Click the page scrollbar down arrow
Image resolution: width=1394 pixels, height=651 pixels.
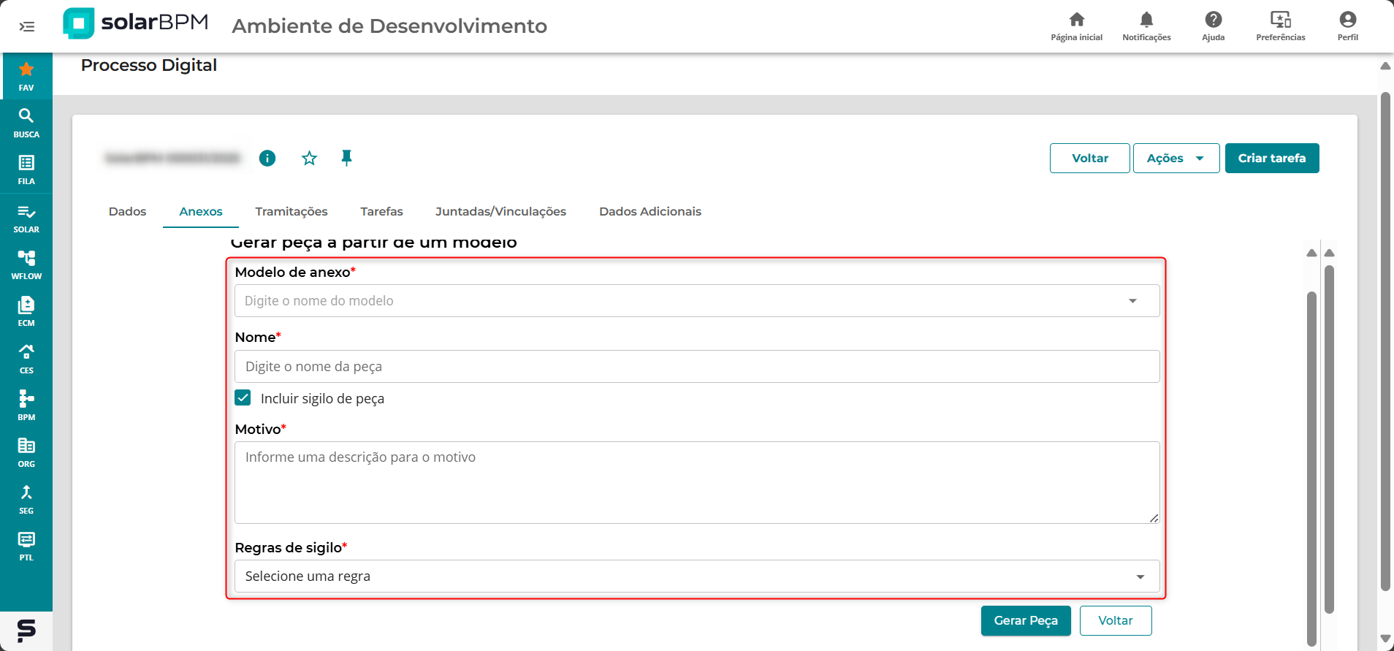click(1385, 639)
